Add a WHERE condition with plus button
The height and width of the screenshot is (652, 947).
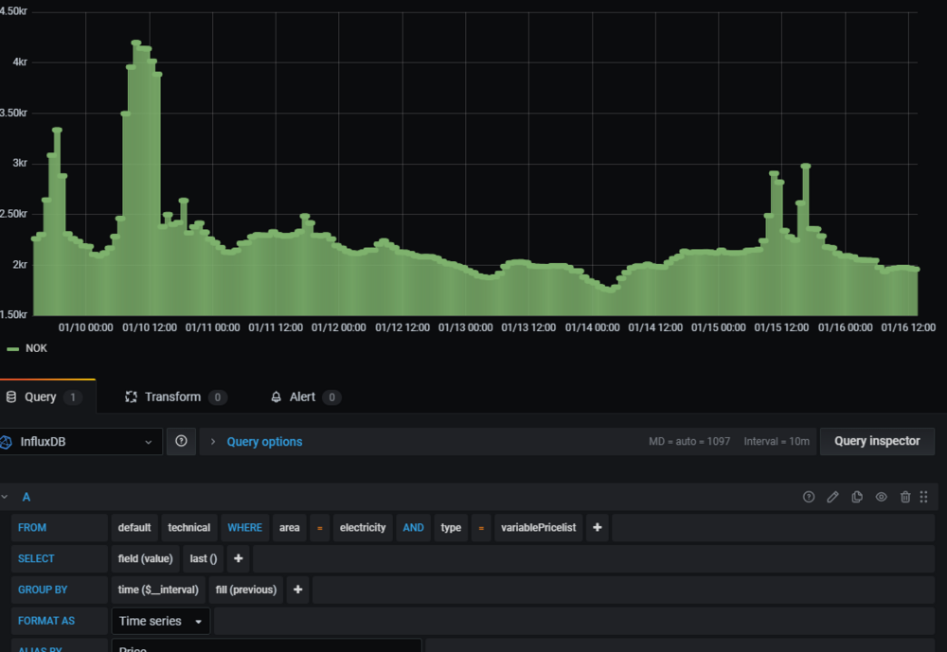[x=597, y=527]
